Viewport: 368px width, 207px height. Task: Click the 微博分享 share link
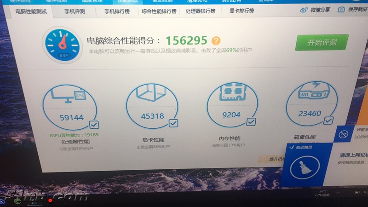pos(320,10)
